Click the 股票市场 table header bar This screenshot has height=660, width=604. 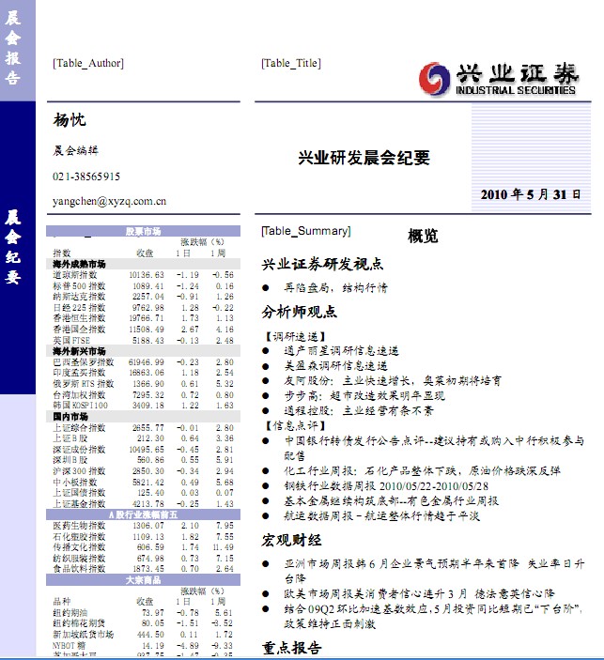click(x=143, y=231)
